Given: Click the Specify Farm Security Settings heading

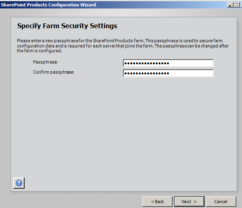Looking at the screenshot, I should coord(67,26).
